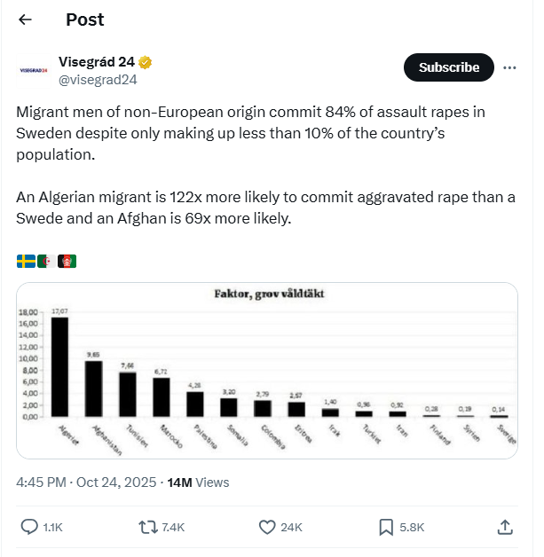The image size is (544, 557).
Task: Go back using the left arrow
Action: (x=26, y=20)
